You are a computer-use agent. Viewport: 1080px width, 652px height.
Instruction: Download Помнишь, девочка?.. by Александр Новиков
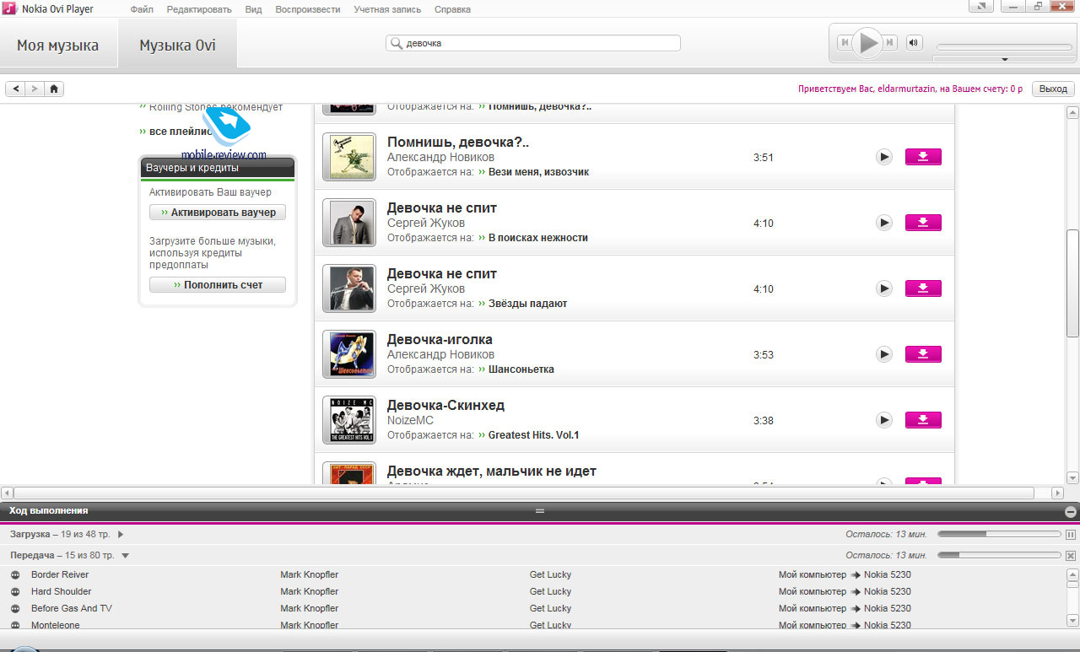923,157
